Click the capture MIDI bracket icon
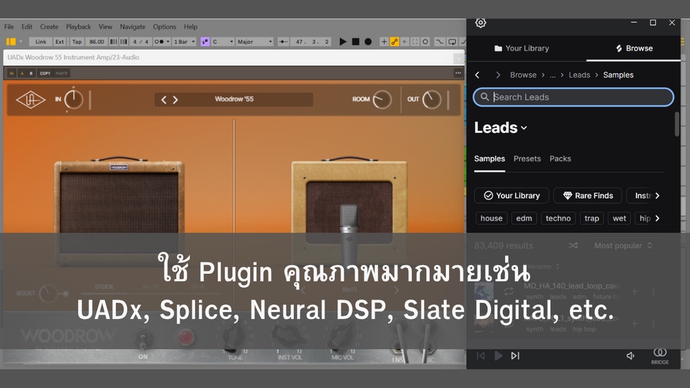Viewport: 690px width, 388px height. (415, 42)
